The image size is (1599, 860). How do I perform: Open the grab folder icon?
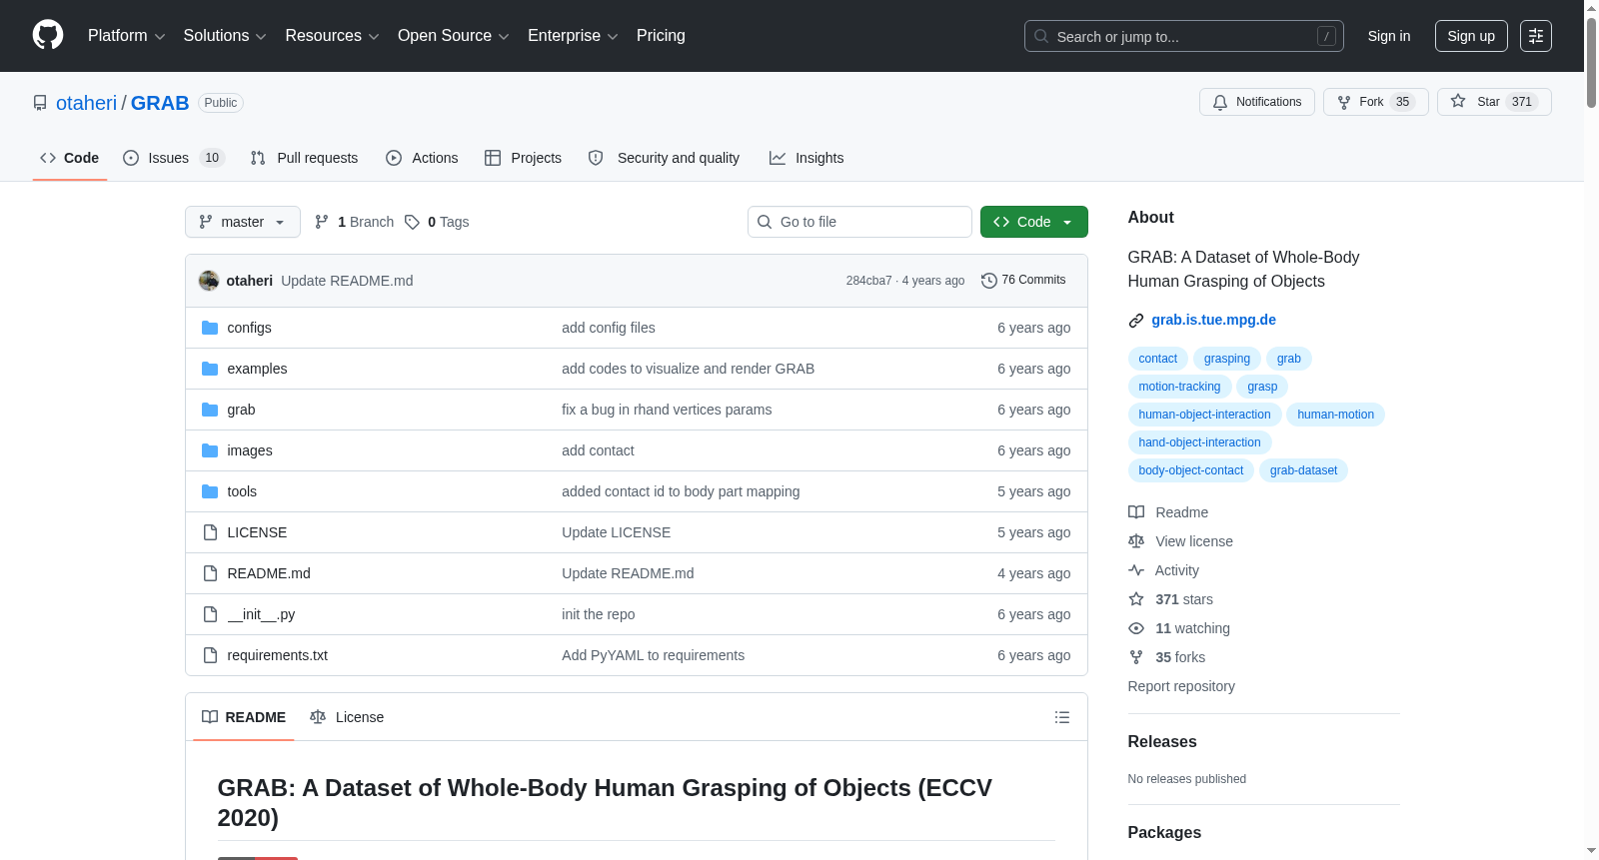pos(210,410)
